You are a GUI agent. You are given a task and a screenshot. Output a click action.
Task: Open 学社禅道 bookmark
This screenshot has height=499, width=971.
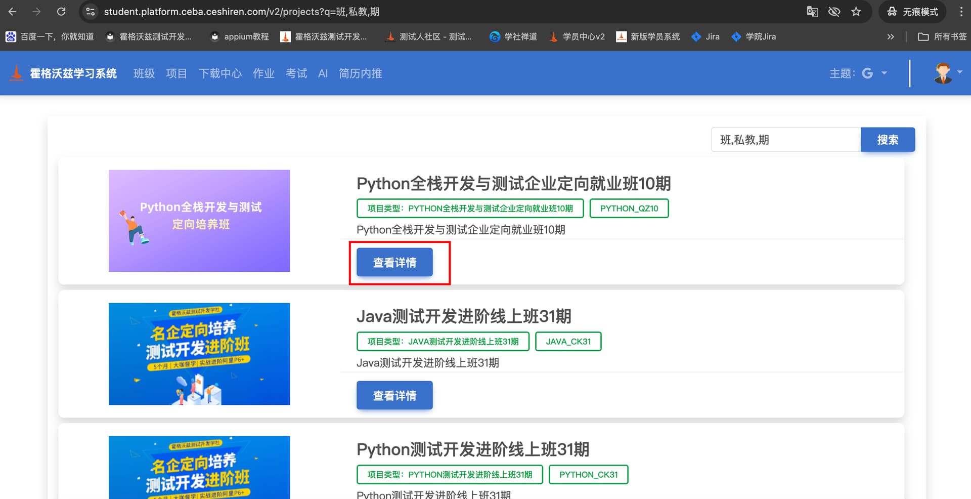(513, 36)
